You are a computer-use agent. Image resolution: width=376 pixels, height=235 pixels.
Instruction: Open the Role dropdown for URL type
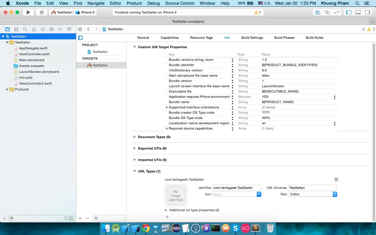click(313, 194)
